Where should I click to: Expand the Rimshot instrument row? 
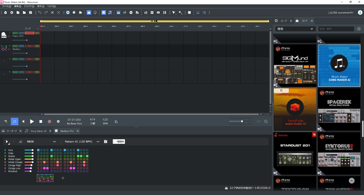[x=5, y=171]
